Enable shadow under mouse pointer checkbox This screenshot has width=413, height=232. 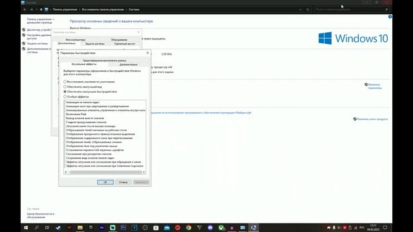tap(65, 146)
